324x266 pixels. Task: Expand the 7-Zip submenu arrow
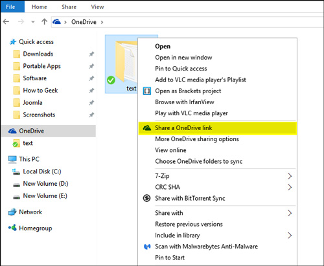click(x=290, y=176)
